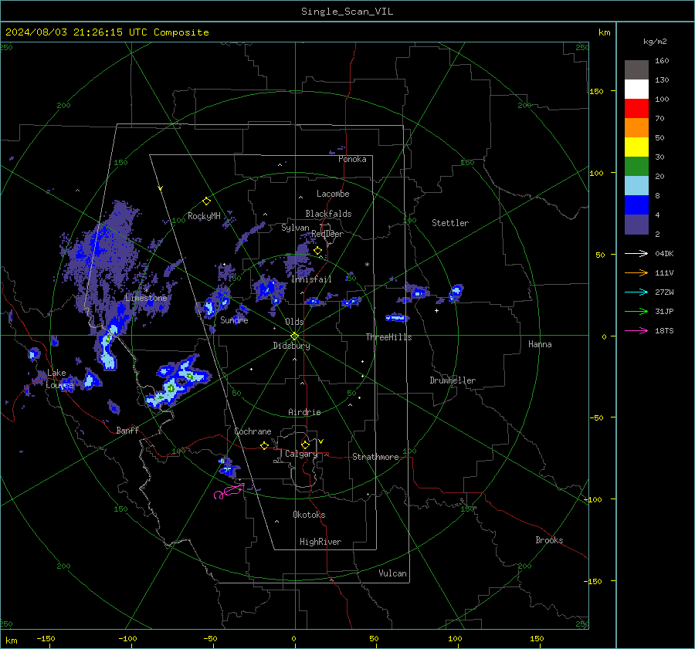Click the Sylvan town label
Screen dimensions: 695x649
pos(295,228)
